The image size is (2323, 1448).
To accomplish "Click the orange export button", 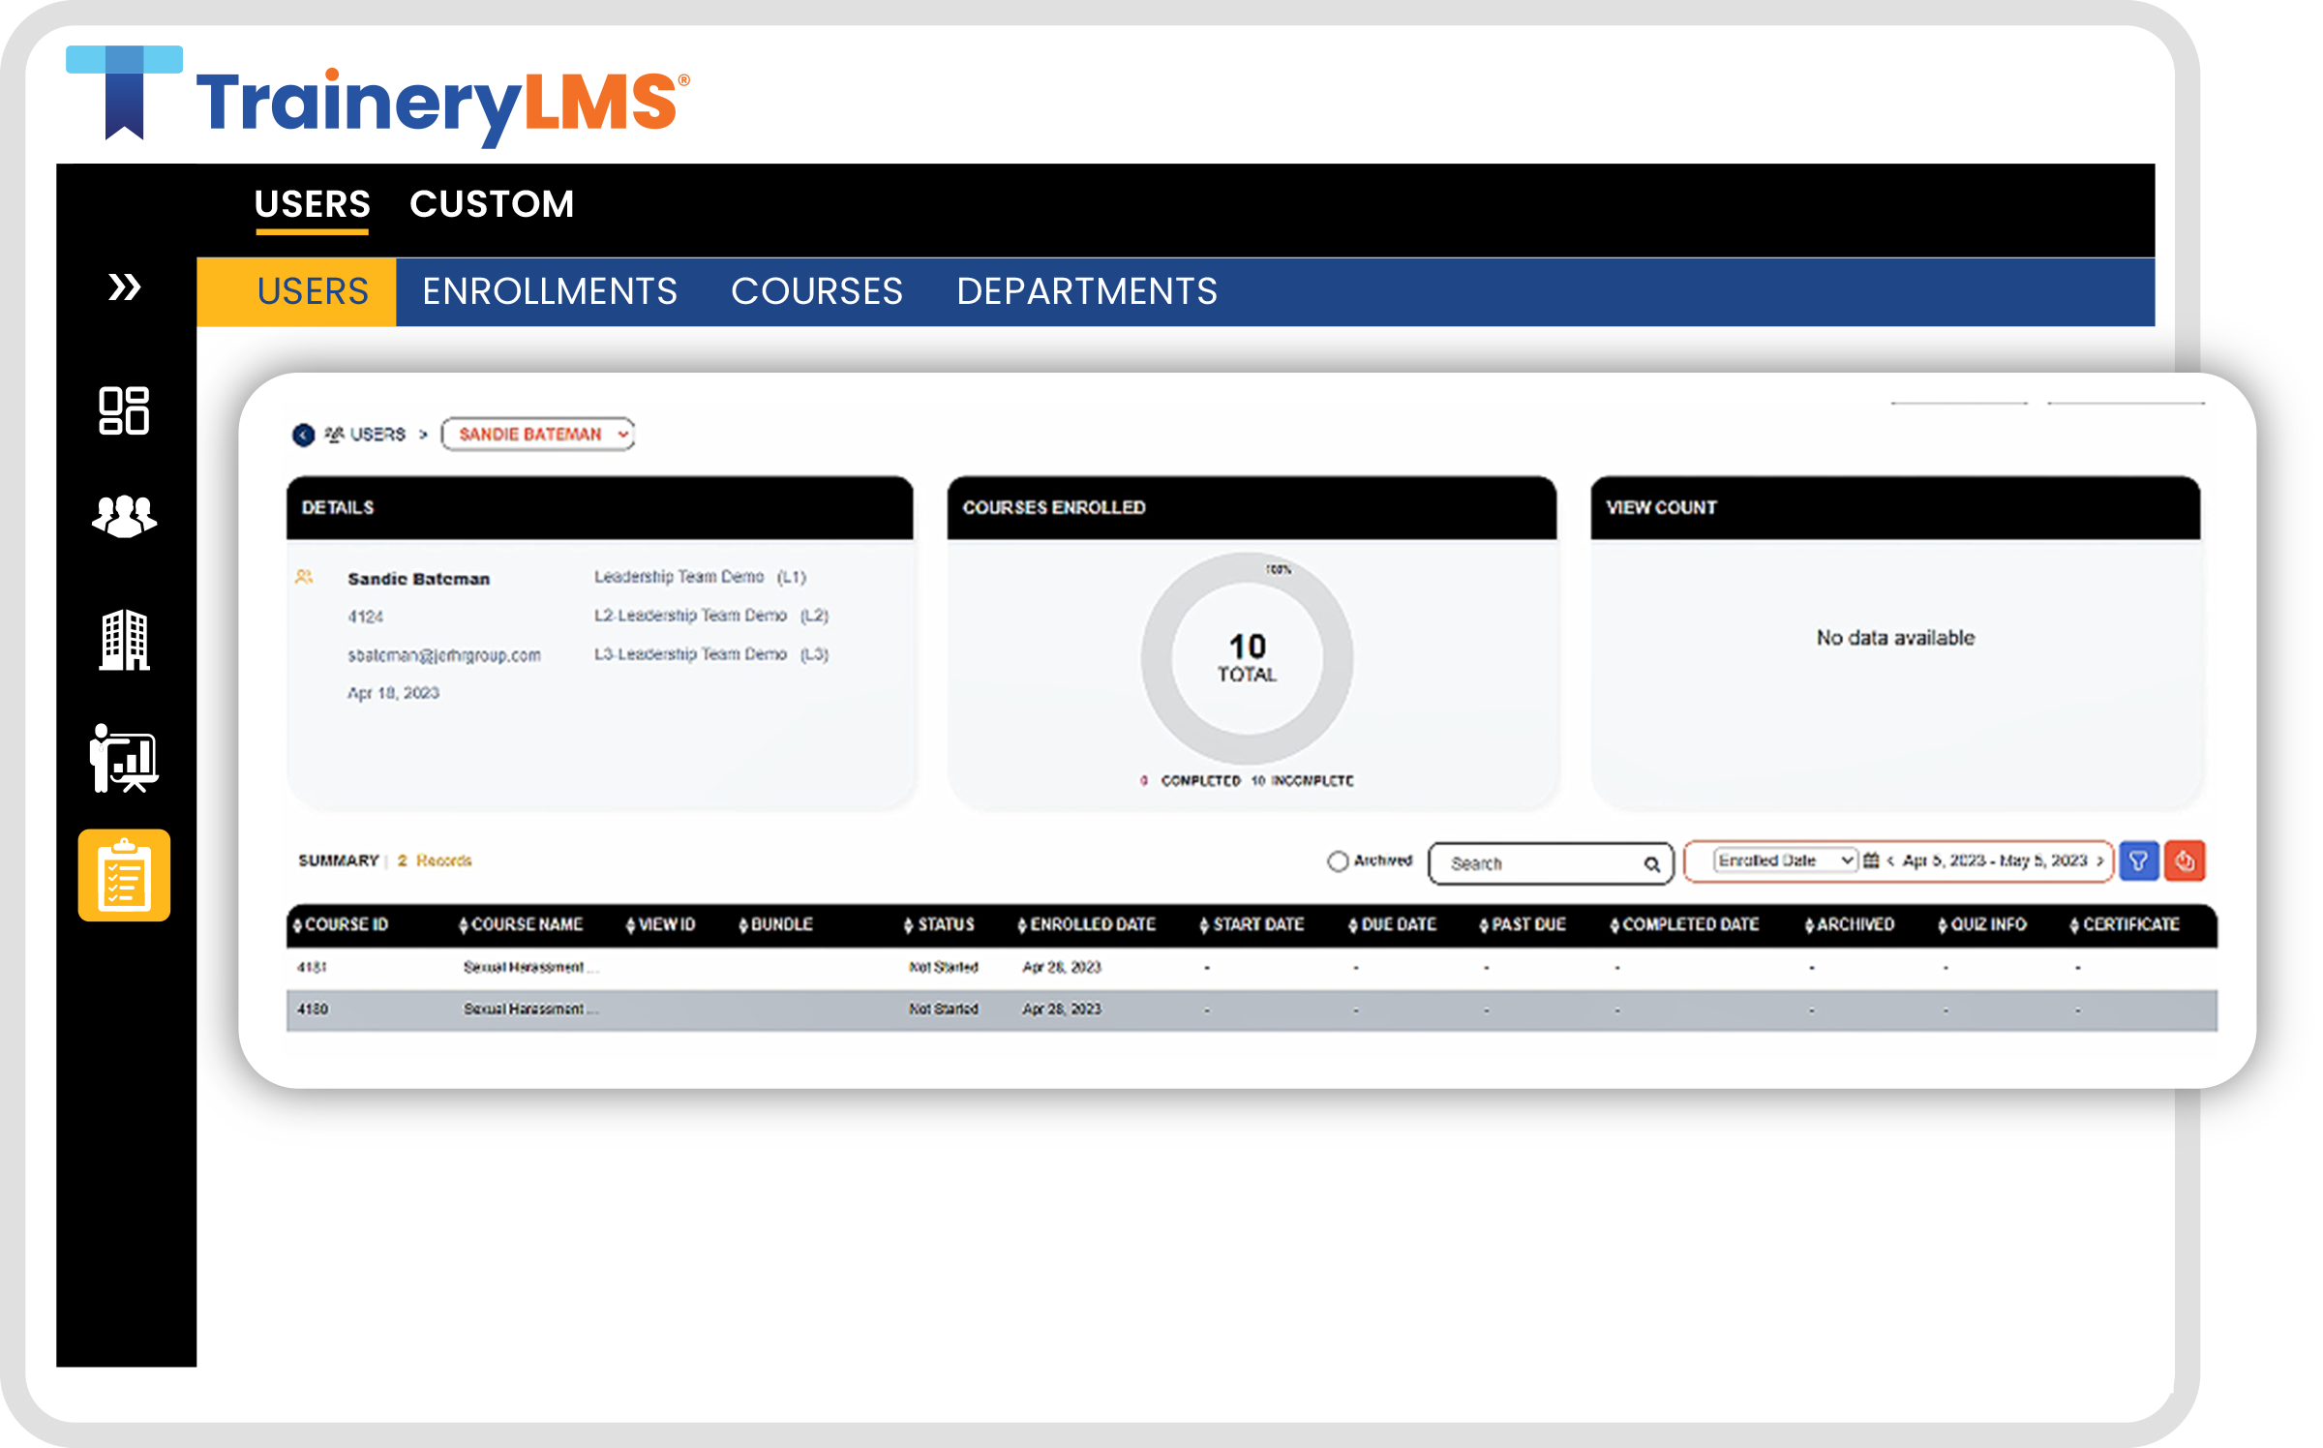I will pos(2185,860).
